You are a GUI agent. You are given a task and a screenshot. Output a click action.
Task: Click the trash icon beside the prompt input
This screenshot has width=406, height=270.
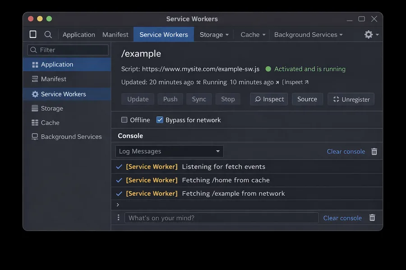[x=372, y=218]
